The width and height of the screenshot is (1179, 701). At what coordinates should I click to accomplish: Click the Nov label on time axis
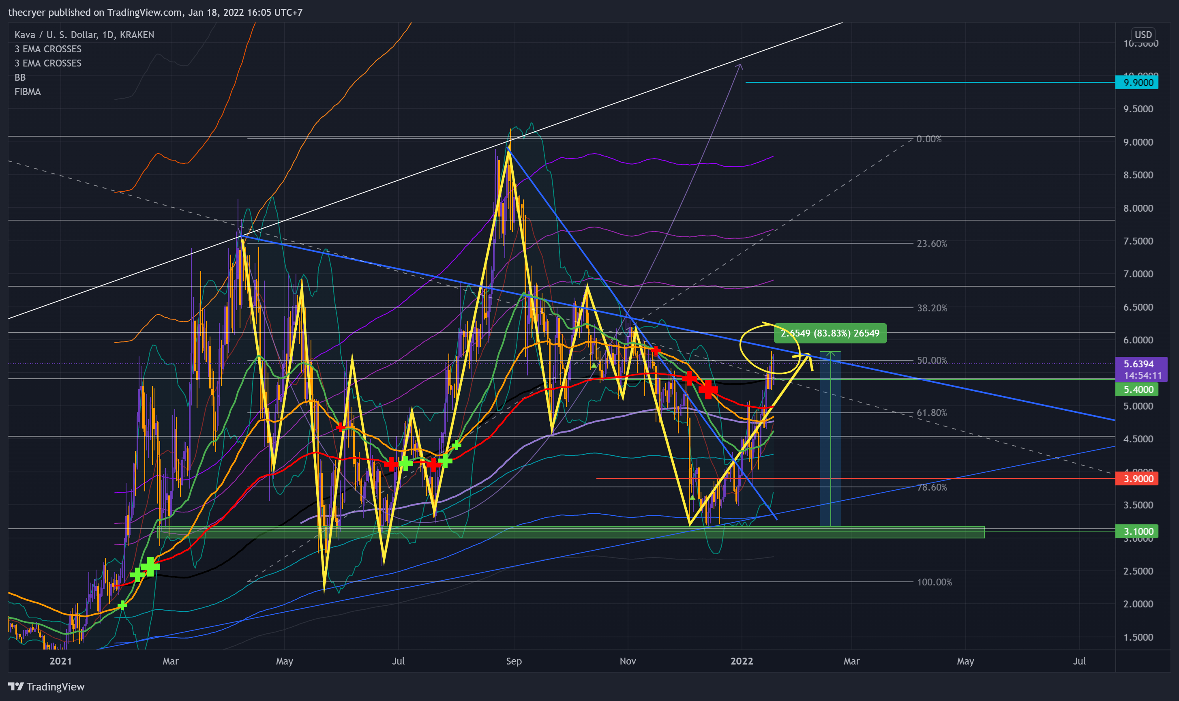pyautogui.click(x=628, y=661)
